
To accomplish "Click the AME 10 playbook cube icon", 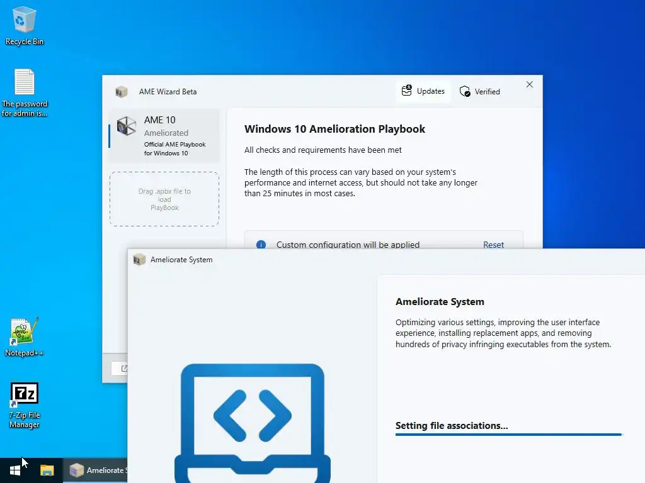I will (x=126, y=126).
